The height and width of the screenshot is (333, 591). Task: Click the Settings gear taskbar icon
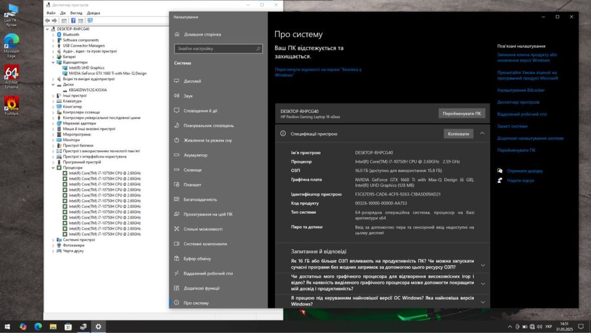click(x=98, y=326)
